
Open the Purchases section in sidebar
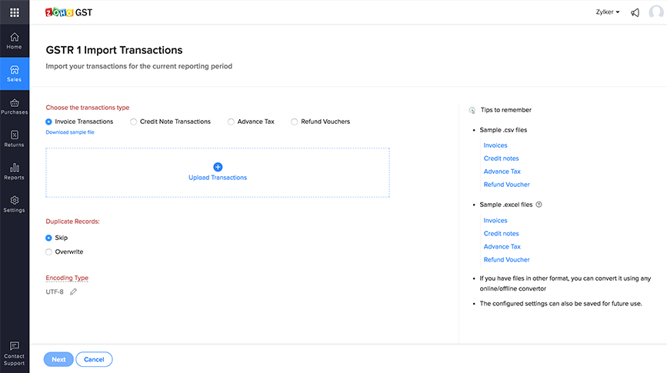(x=15, y=106)
